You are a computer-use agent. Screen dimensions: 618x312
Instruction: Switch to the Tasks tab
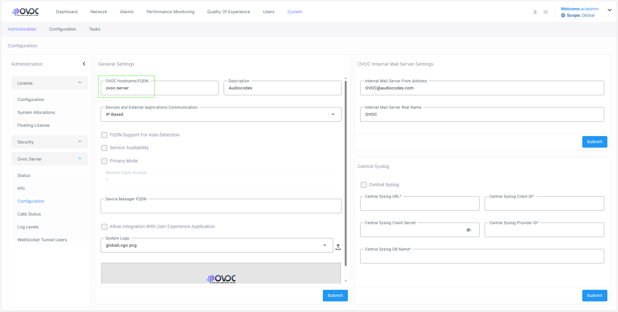[95, 29]
